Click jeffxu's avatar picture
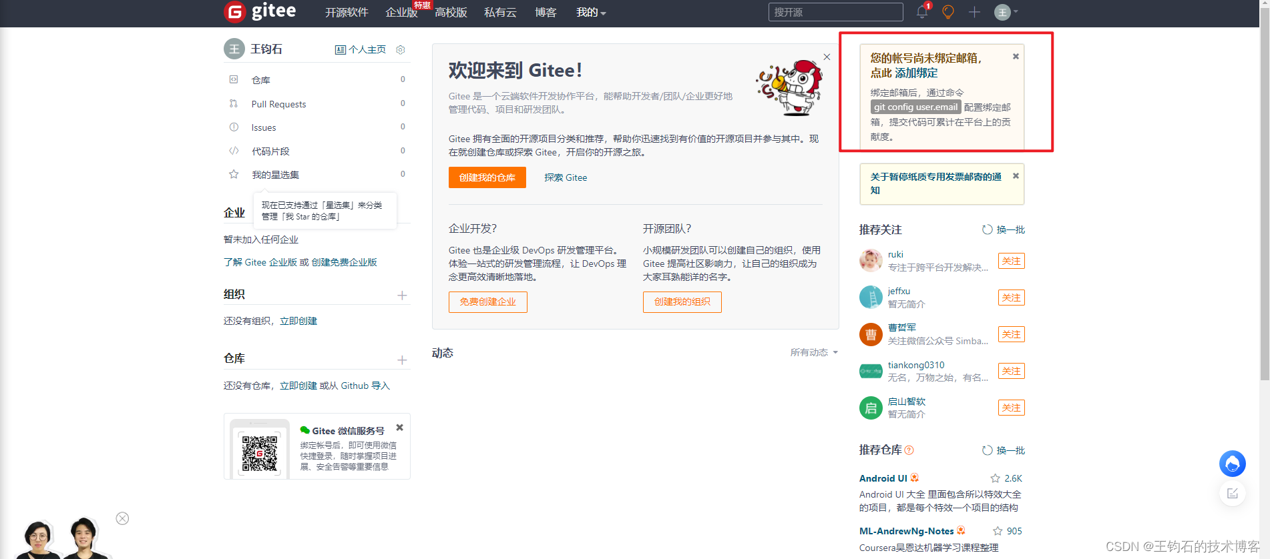 [871, 297]
